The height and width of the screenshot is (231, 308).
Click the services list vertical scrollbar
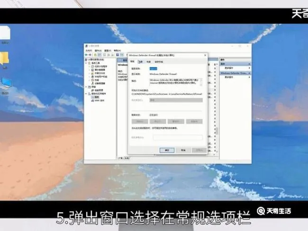pyautogui.click(x=217, y=131)
